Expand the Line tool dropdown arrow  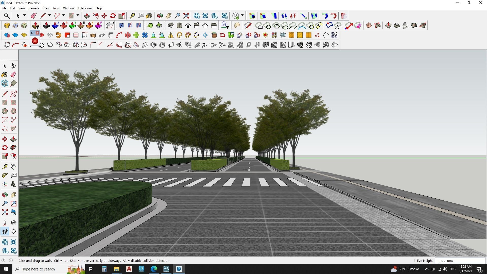coord(49,16)
